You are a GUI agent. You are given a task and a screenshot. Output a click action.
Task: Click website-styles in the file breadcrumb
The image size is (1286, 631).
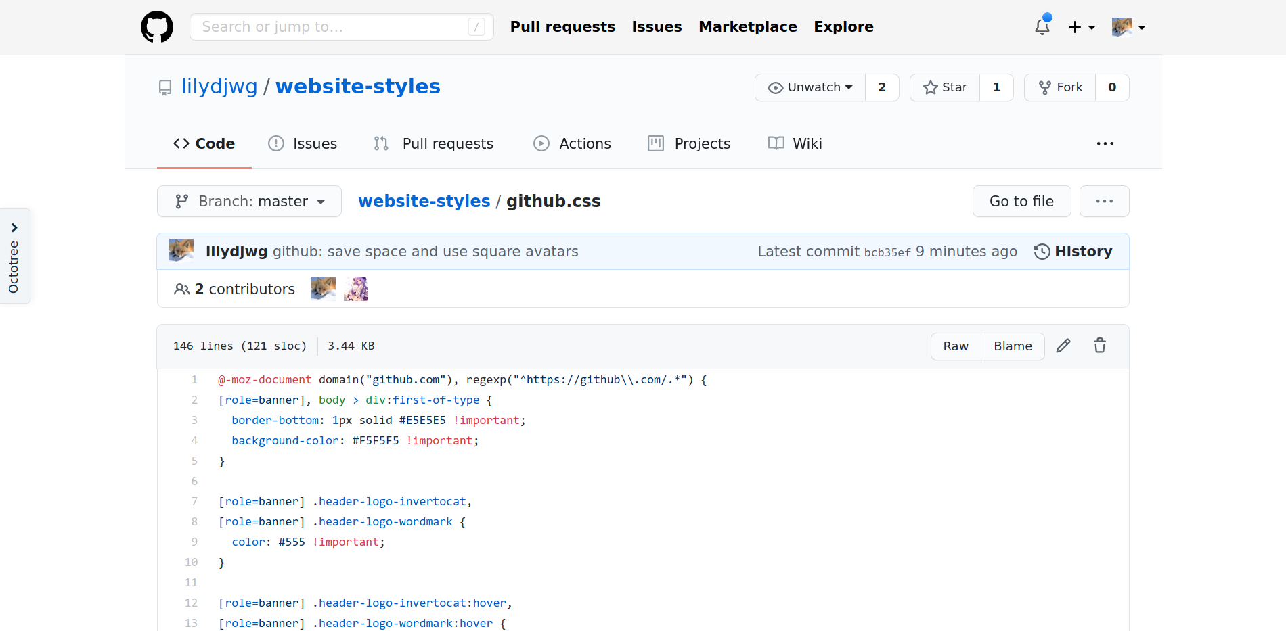pyautogui.click(x=424, y=201)
